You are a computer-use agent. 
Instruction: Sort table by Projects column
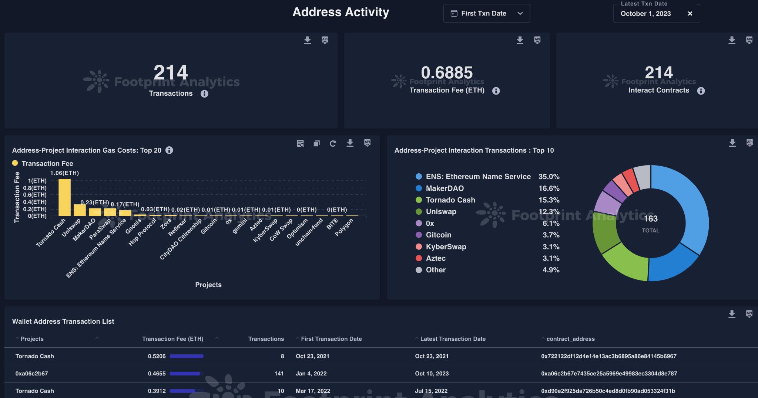tap(32, 339)
